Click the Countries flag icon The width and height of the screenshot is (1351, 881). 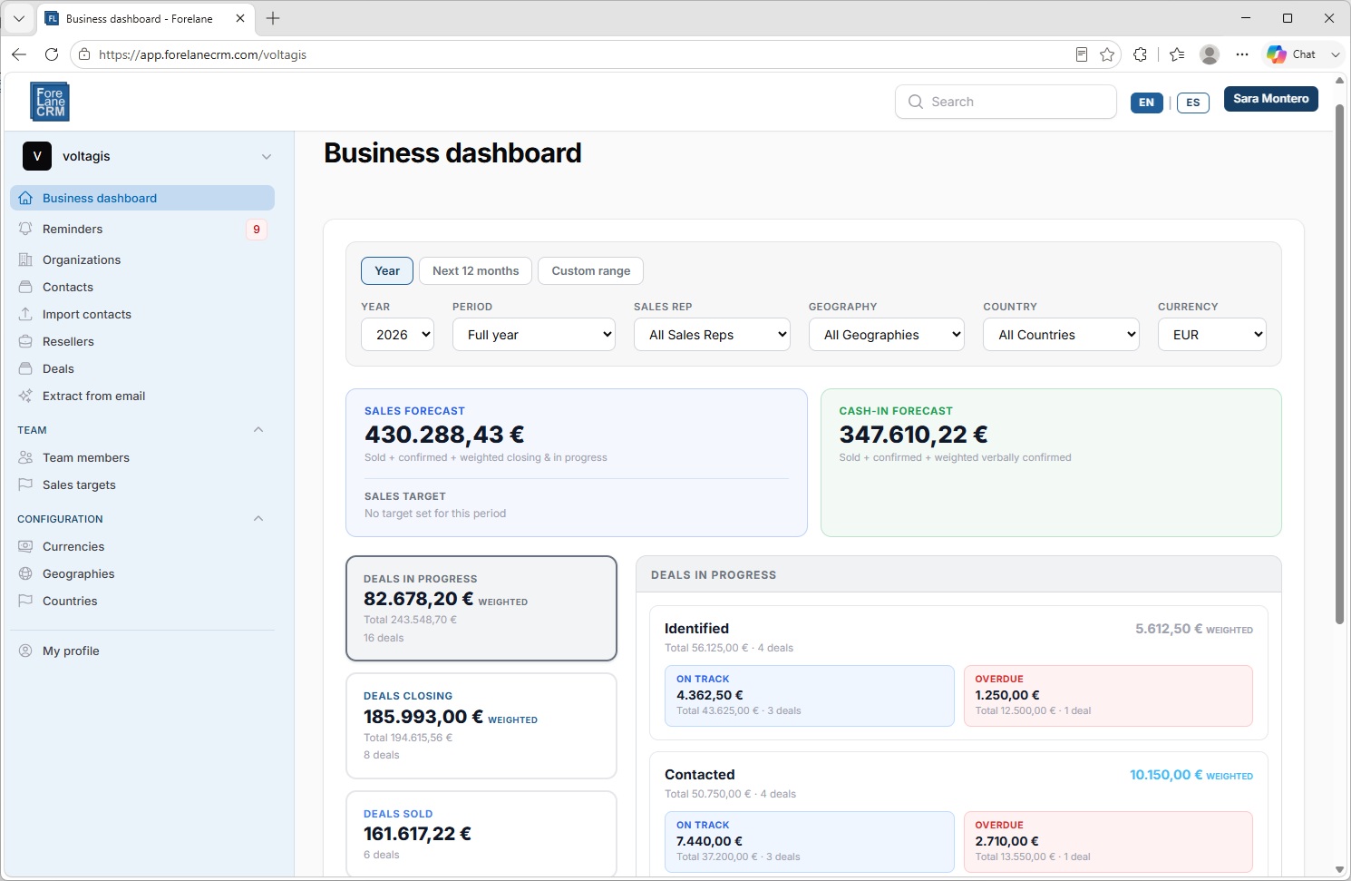pyautogui.click(x=25, y=601)
